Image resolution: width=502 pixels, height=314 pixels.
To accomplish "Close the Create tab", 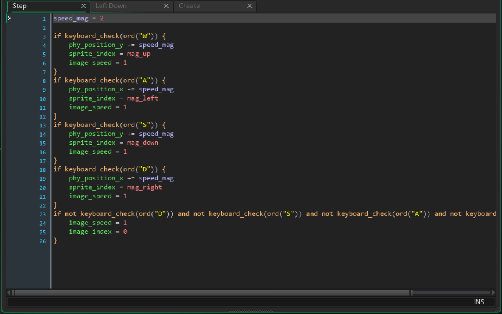I will 250,6.
